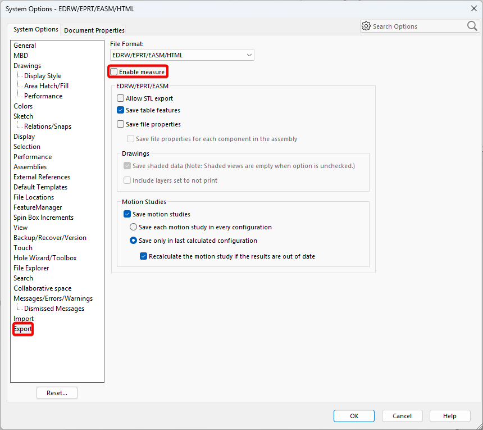The width and height of the screenshot is (483, 430).
Task: Enable the measure checkbox
Action: pyautogui.click(x=114, y=72)
